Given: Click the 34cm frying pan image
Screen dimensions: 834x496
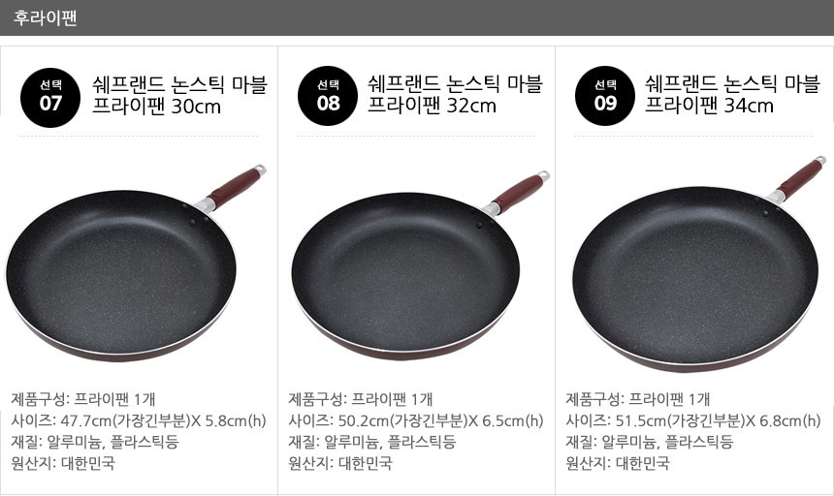Looking at the screenshot, I should 699,263.
